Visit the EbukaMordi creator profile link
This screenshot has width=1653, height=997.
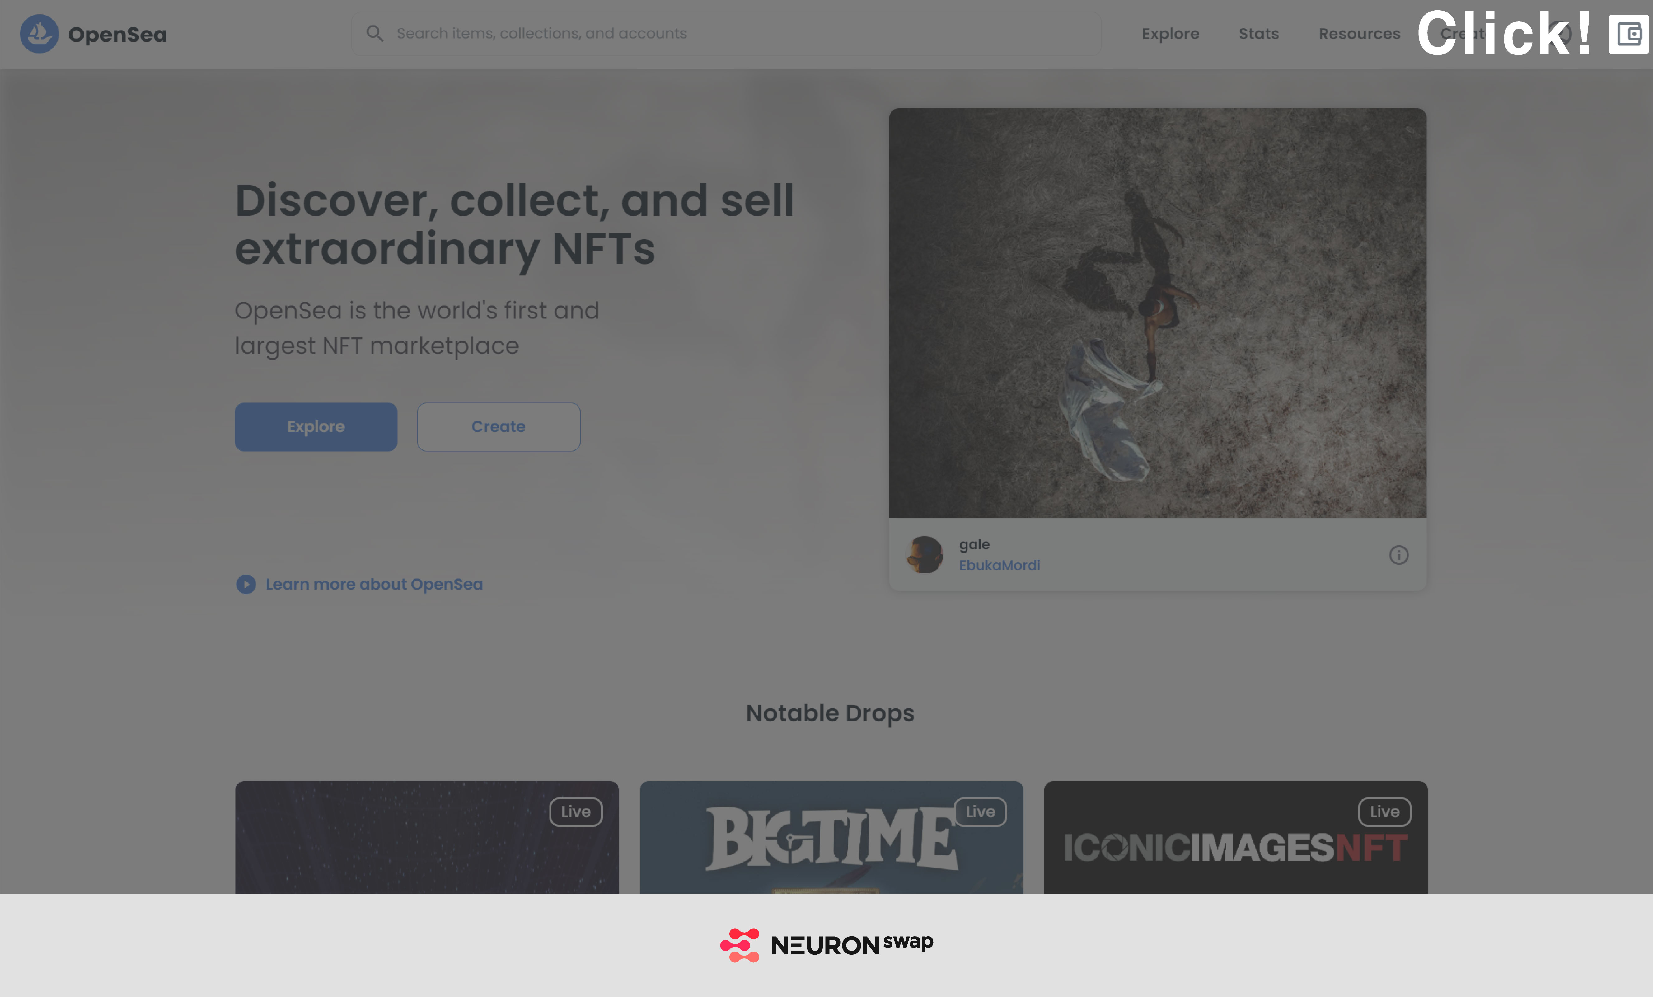999,565
